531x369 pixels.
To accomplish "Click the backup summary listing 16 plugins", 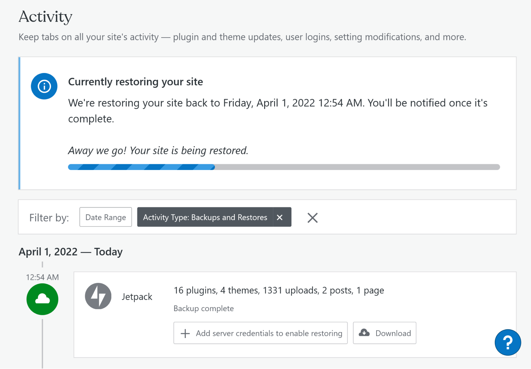I will pos(279,291).
